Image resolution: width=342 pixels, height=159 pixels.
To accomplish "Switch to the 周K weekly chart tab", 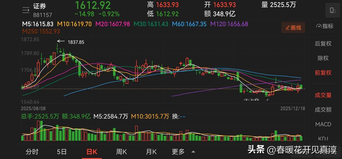I will 121,152.
